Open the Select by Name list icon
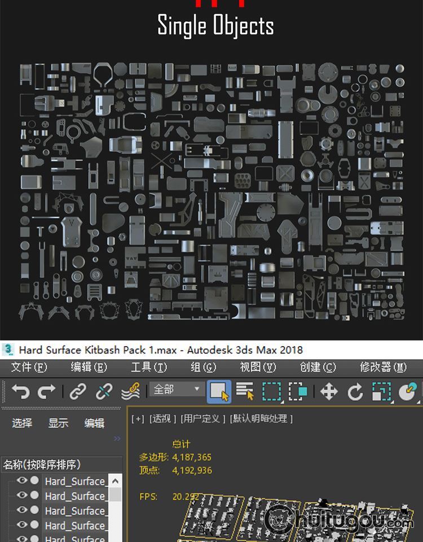The height and width of the screenshot is (542, 423). [x=245, y=392]
